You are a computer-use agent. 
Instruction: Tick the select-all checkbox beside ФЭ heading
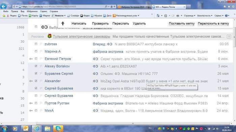click(36, 27)
